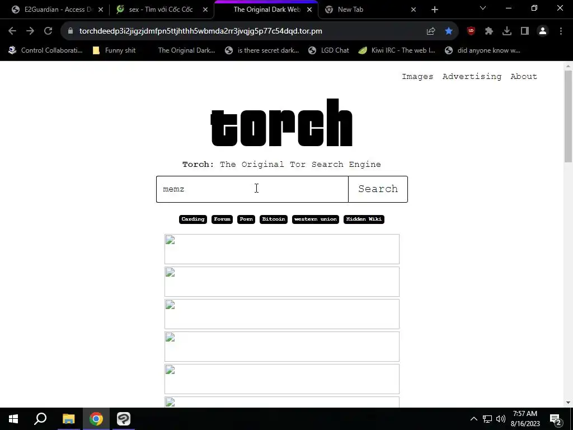Click the second broken ad banner

pos(282,282)
